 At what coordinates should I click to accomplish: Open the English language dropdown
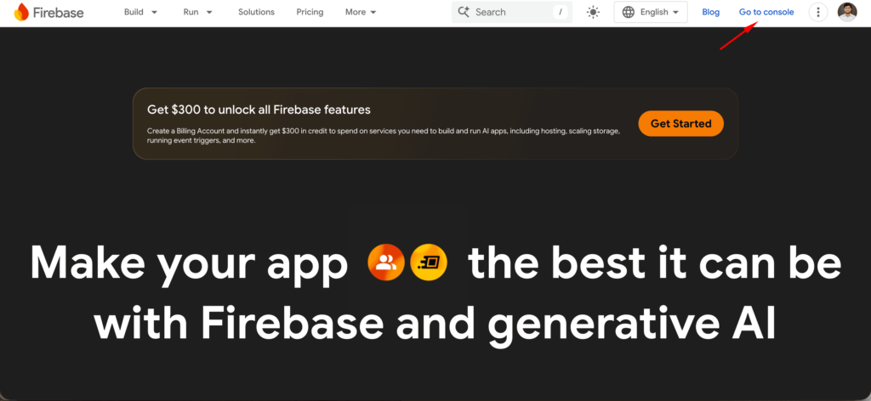(651, 12)
